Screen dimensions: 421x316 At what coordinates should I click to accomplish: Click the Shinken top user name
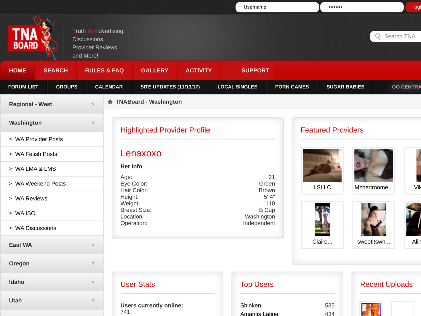251,306
